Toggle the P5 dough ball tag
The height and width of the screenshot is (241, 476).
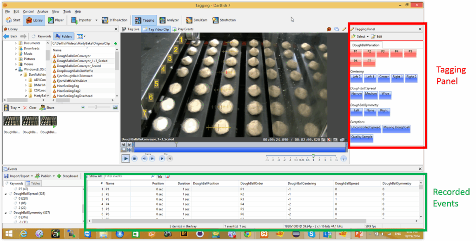(410, 53)
